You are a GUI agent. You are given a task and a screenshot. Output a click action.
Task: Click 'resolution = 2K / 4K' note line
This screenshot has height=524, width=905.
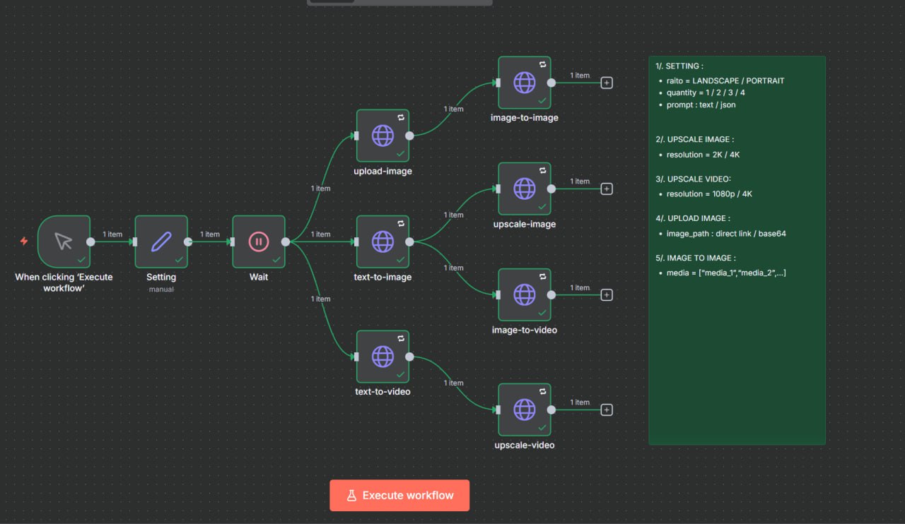pos(703,155)
